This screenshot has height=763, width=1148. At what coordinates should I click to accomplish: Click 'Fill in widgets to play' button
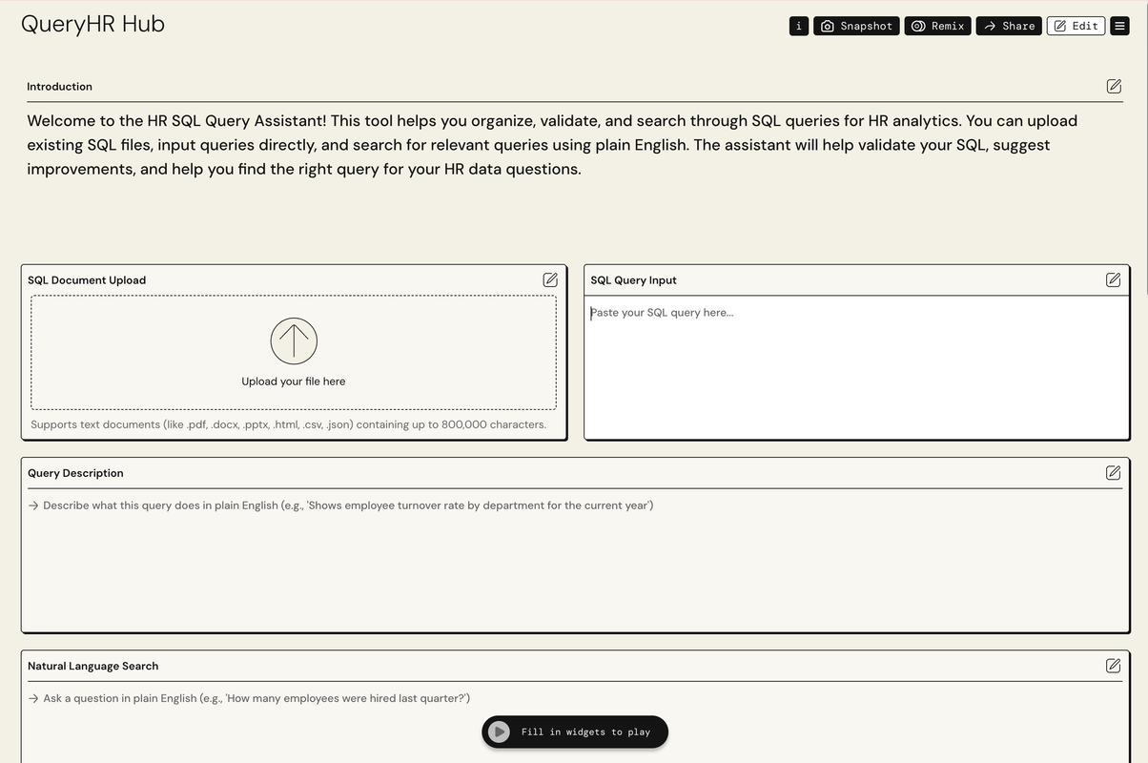[x=575, y=732]
